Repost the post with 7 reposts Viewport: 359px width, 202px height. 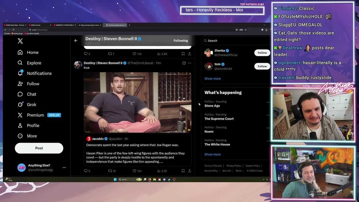pyautogui.click(x=111, y=54)
